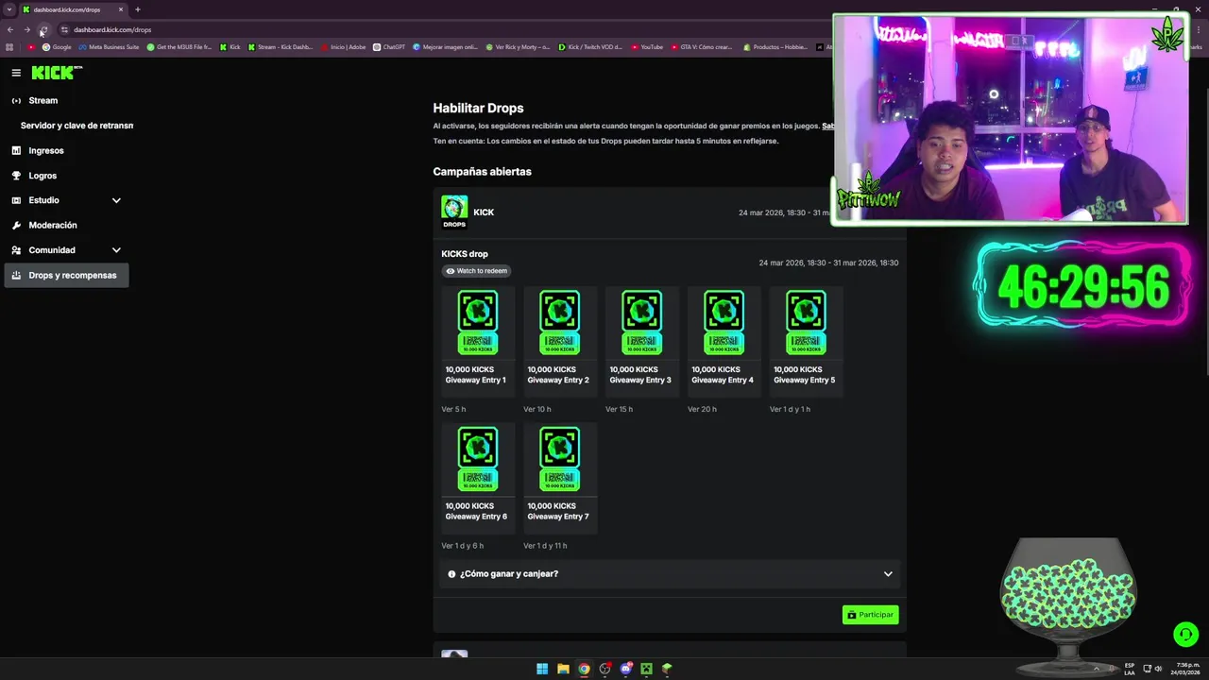1209x680 pixels.
Task: Open the Kick / Twitch VOD bookmark
Action: [590, 47]
